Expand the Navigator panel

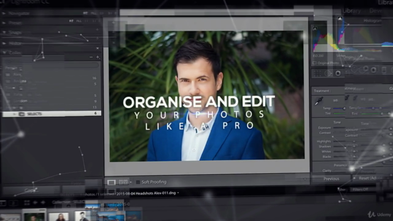(4, 14)
